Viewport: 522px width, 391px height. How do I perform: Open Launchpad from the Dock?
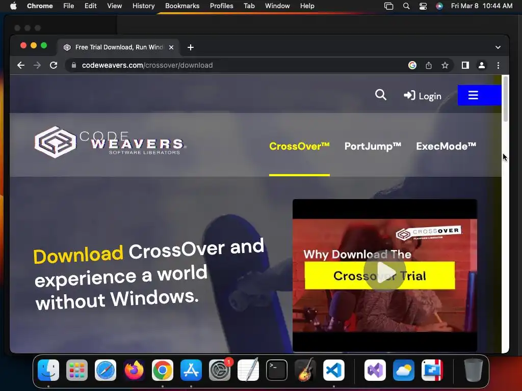[x=77, y=370]
